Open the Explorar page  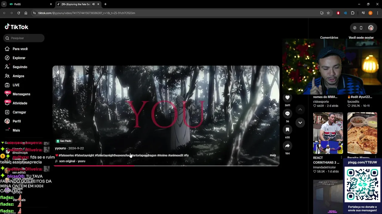coord(19,58)
